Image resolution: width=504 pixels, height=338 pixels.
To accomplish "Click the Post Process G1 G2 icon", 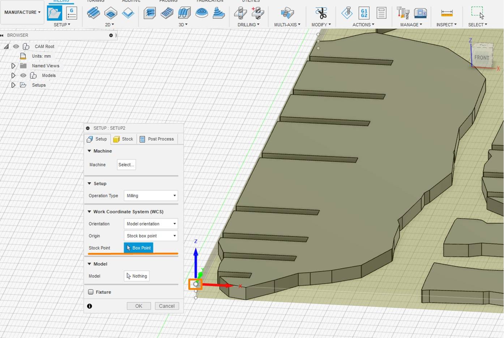I will pos(364,13).
